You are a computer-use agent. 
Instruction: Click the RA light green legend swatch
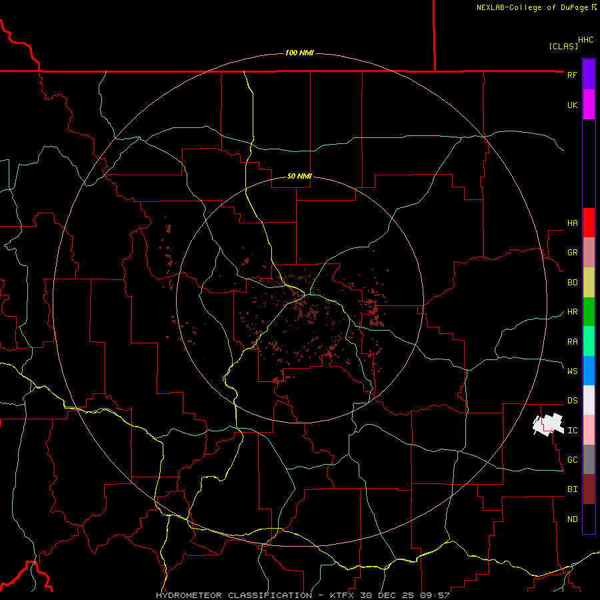tap(589, 341)
